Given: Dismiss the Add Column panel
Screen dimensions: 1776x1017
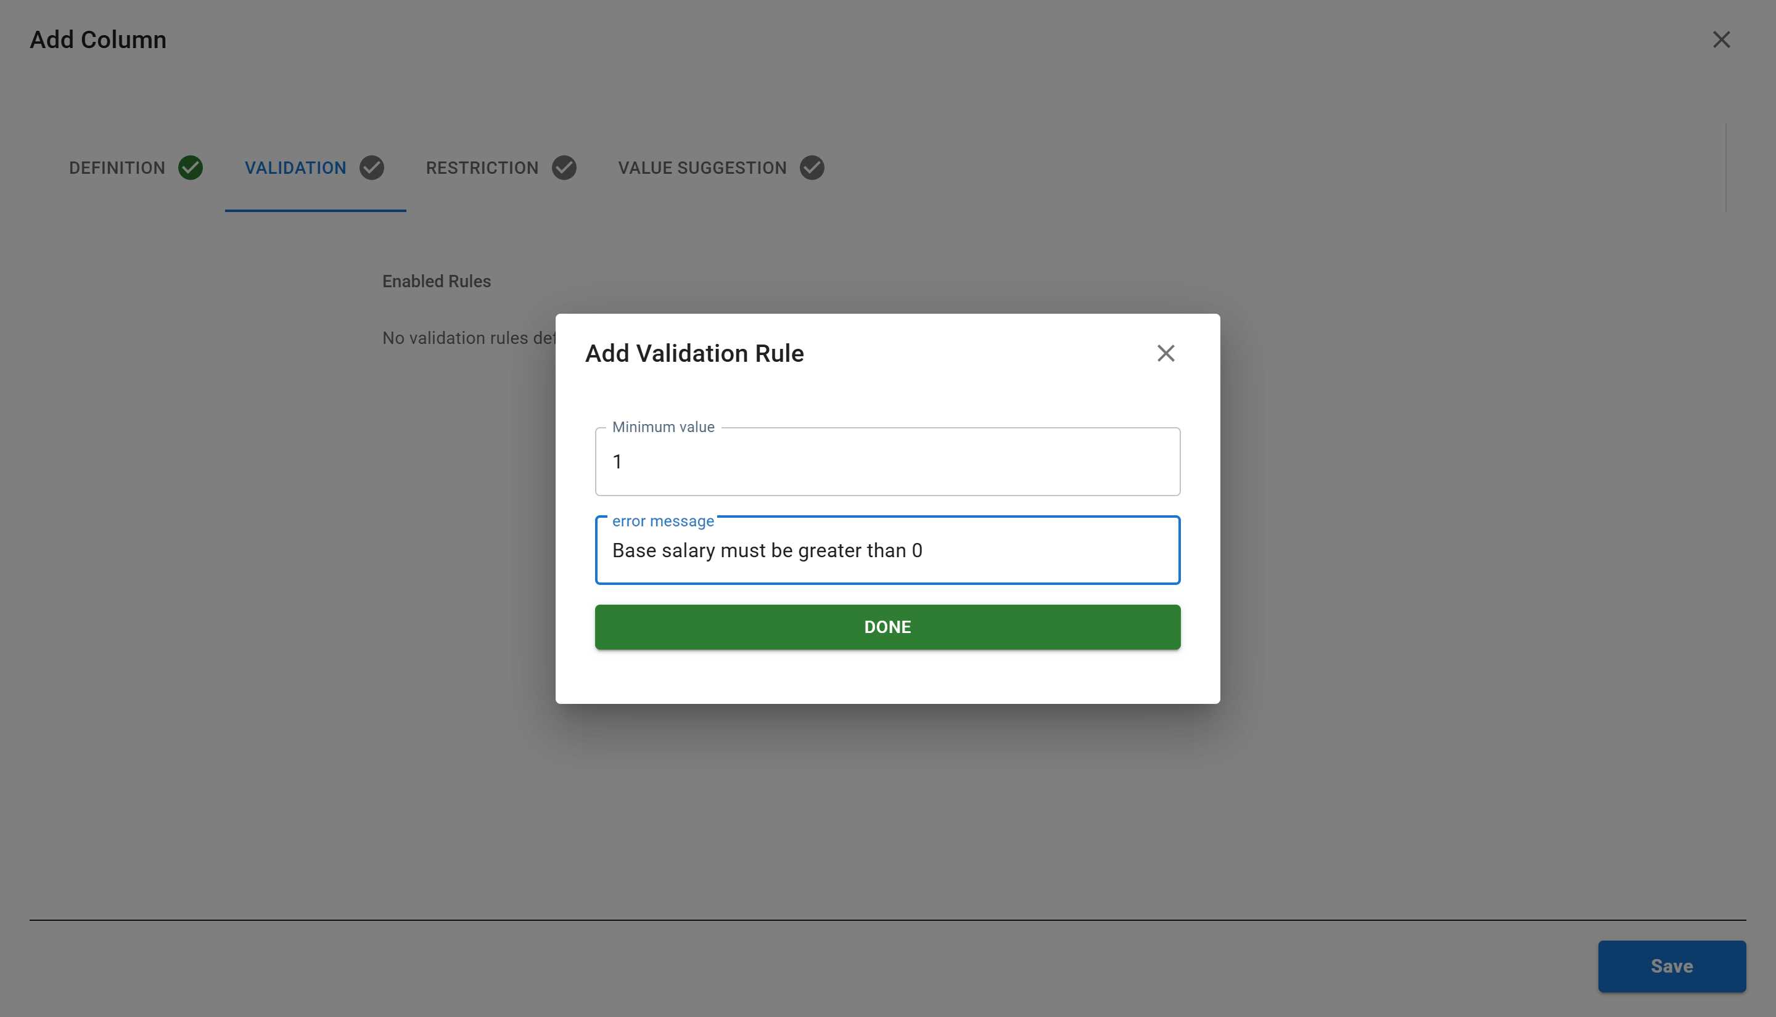Looking at the screenshot, I should tap(1720, 40).
